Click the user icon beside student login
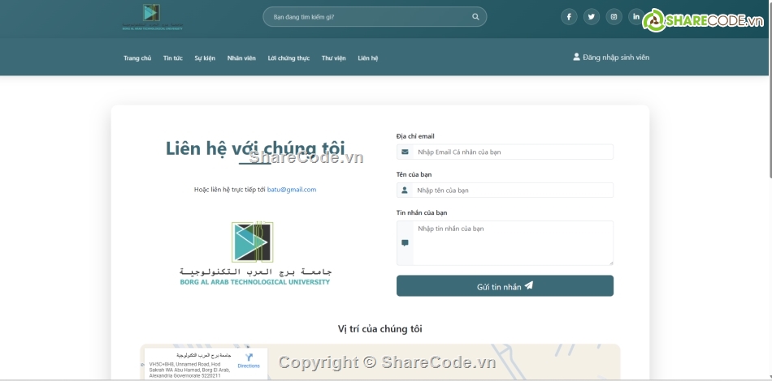This screenshot has width=772, height=381. pos(577,58)
